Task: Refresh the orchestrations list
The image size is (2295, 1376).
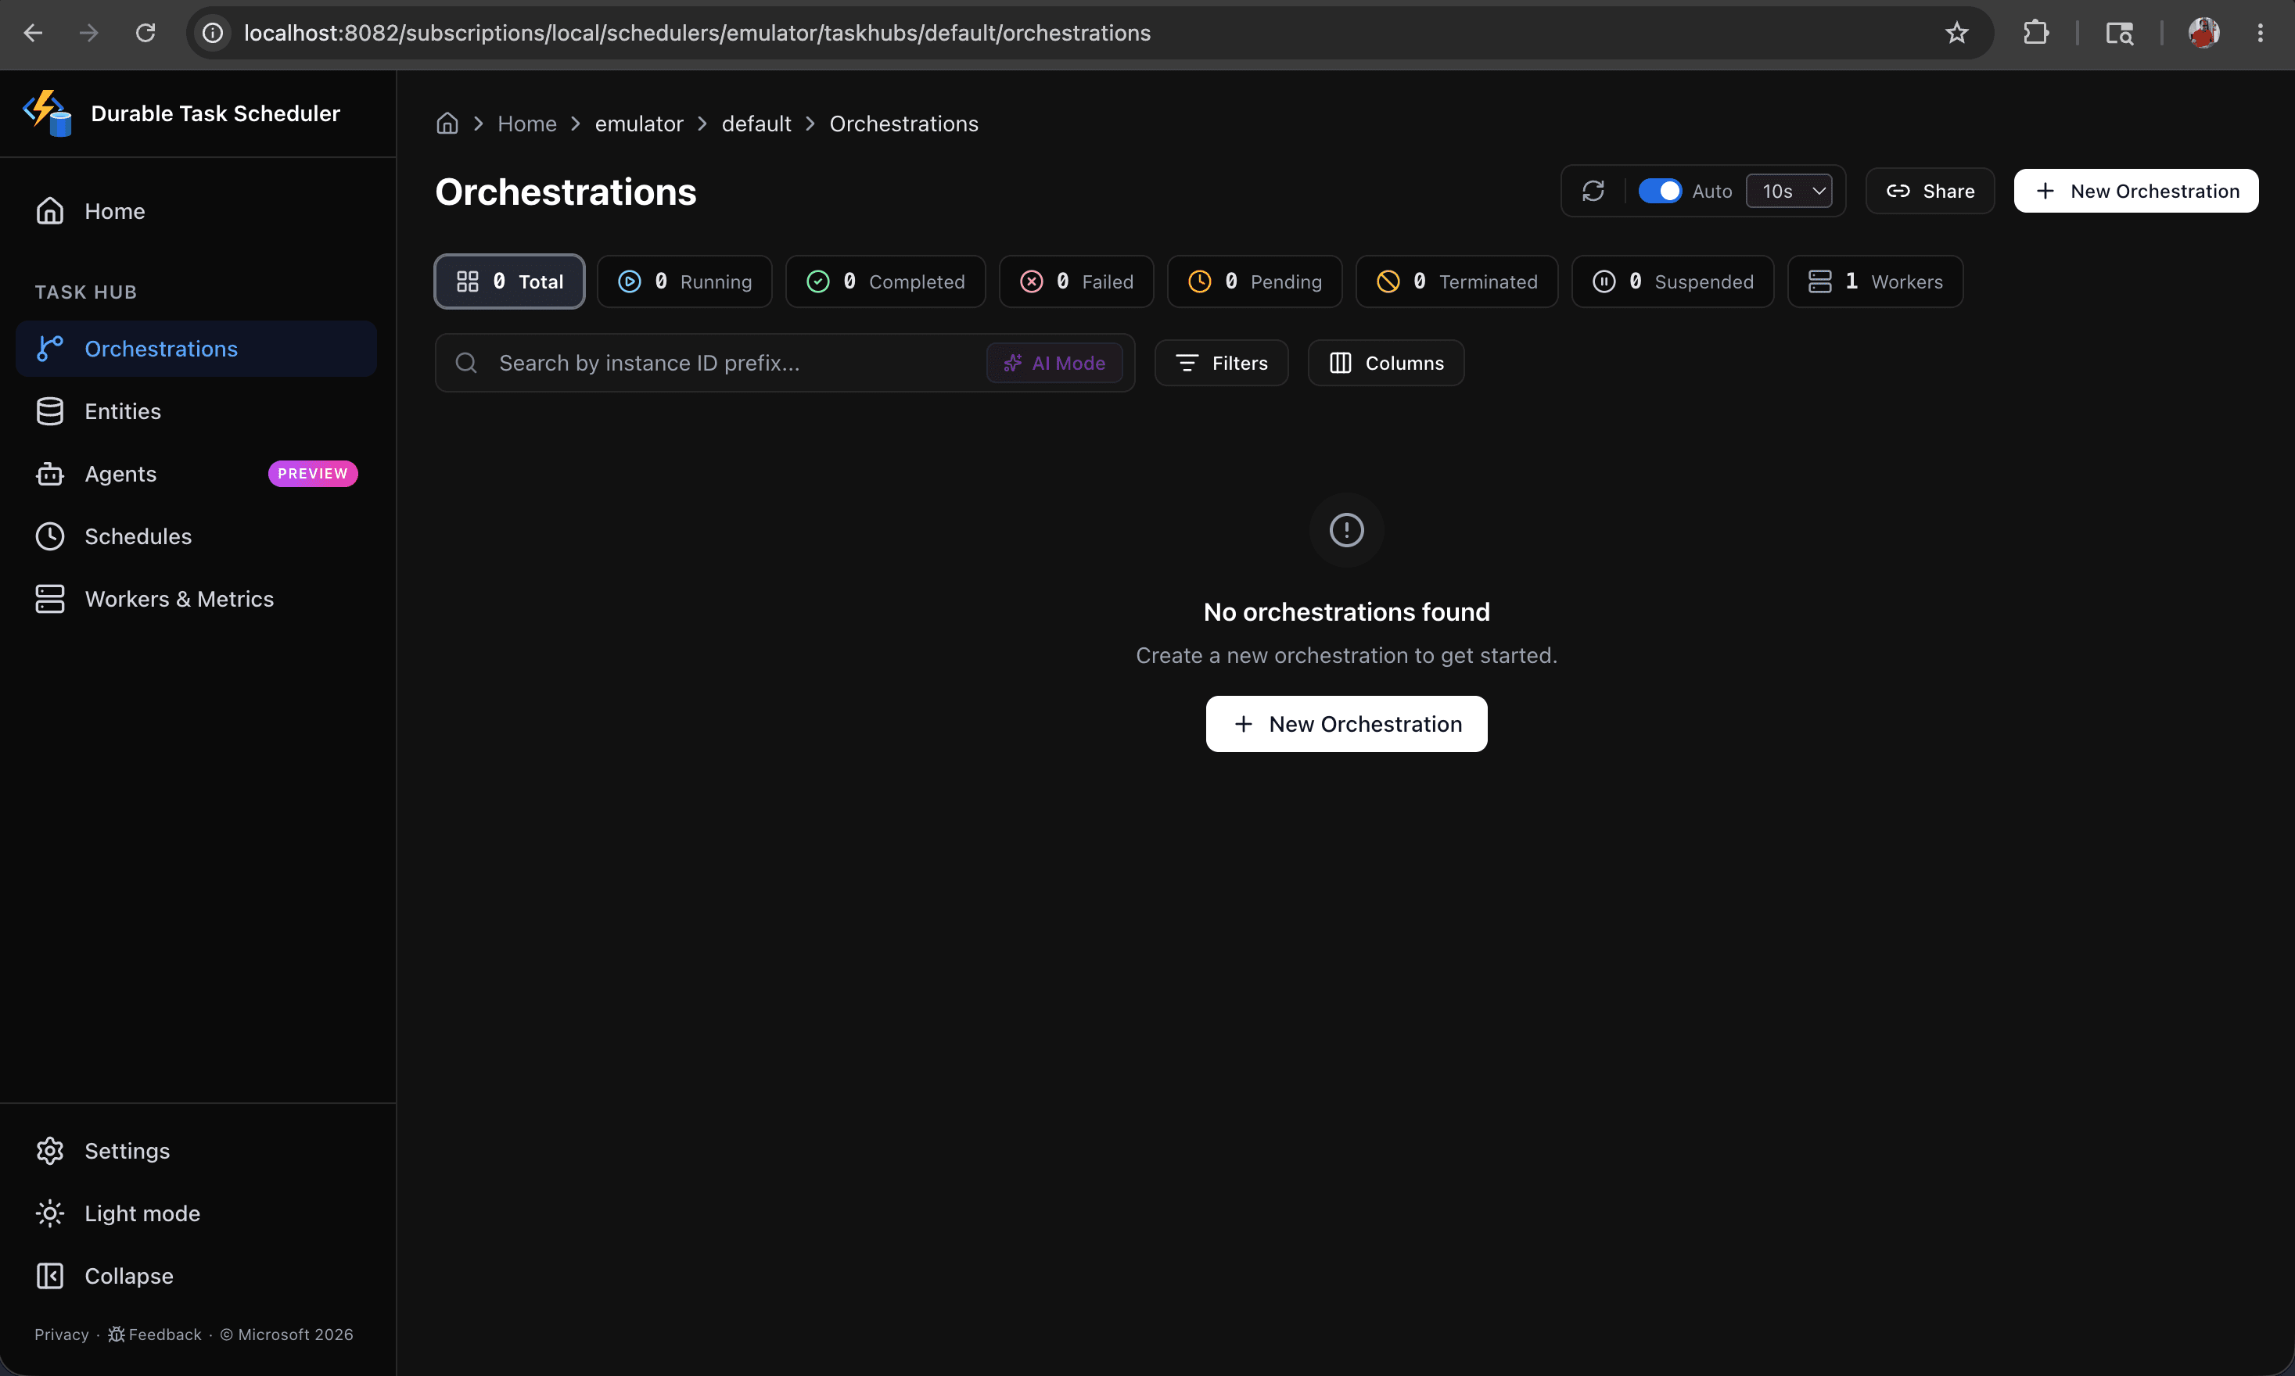Action: coord(1593,191)
